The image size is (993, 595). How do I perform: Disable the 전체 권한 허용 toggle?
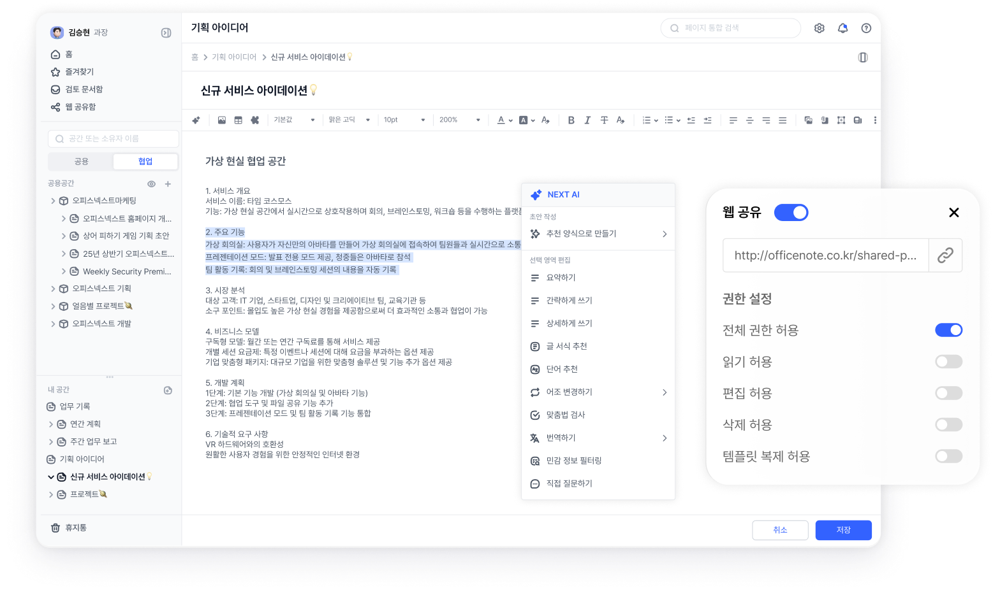948,330
